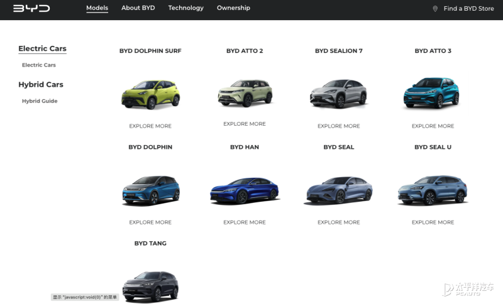Click the BYD SEAL U title

point(433,147)
